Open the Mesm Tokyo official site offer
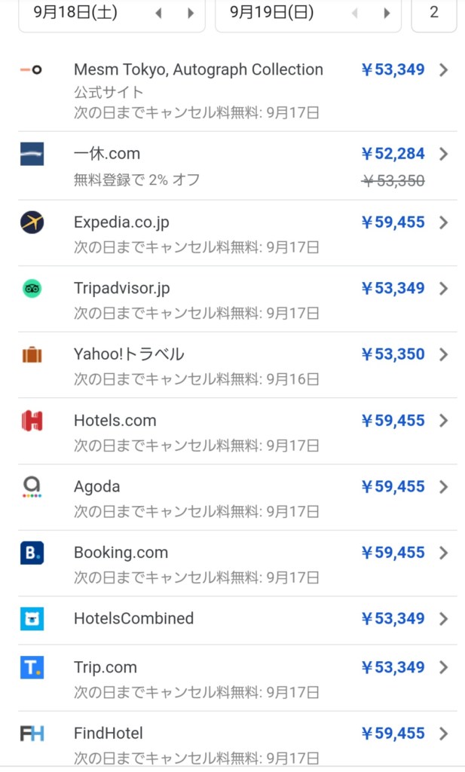 pyautogui.click(x=198, y=70)
